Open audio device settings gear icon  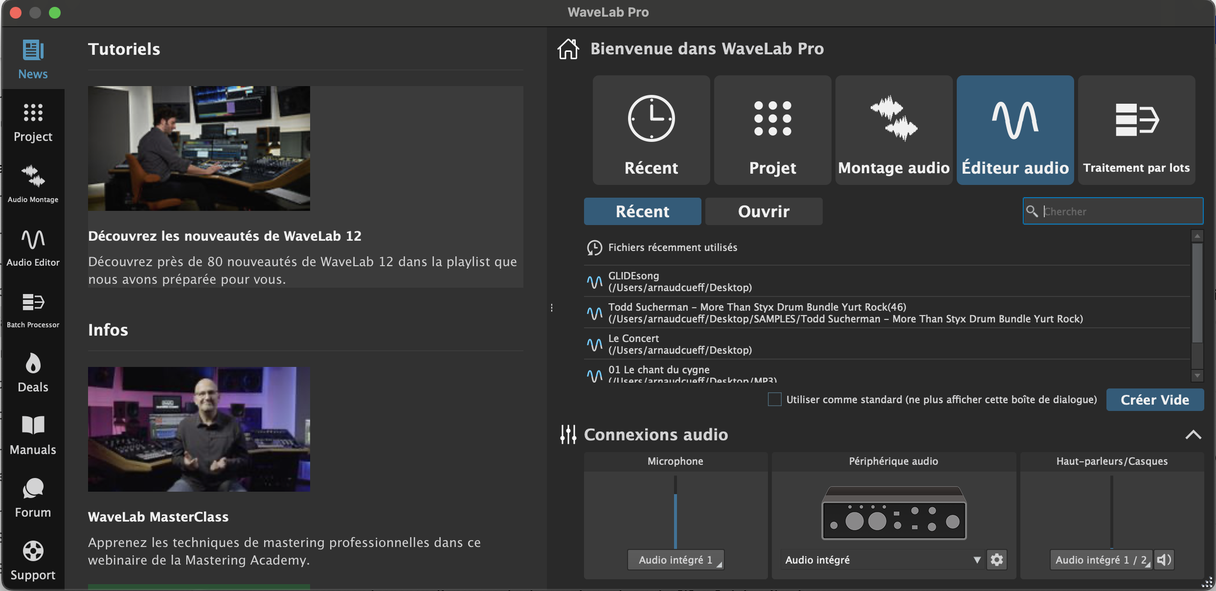(996, 560)
